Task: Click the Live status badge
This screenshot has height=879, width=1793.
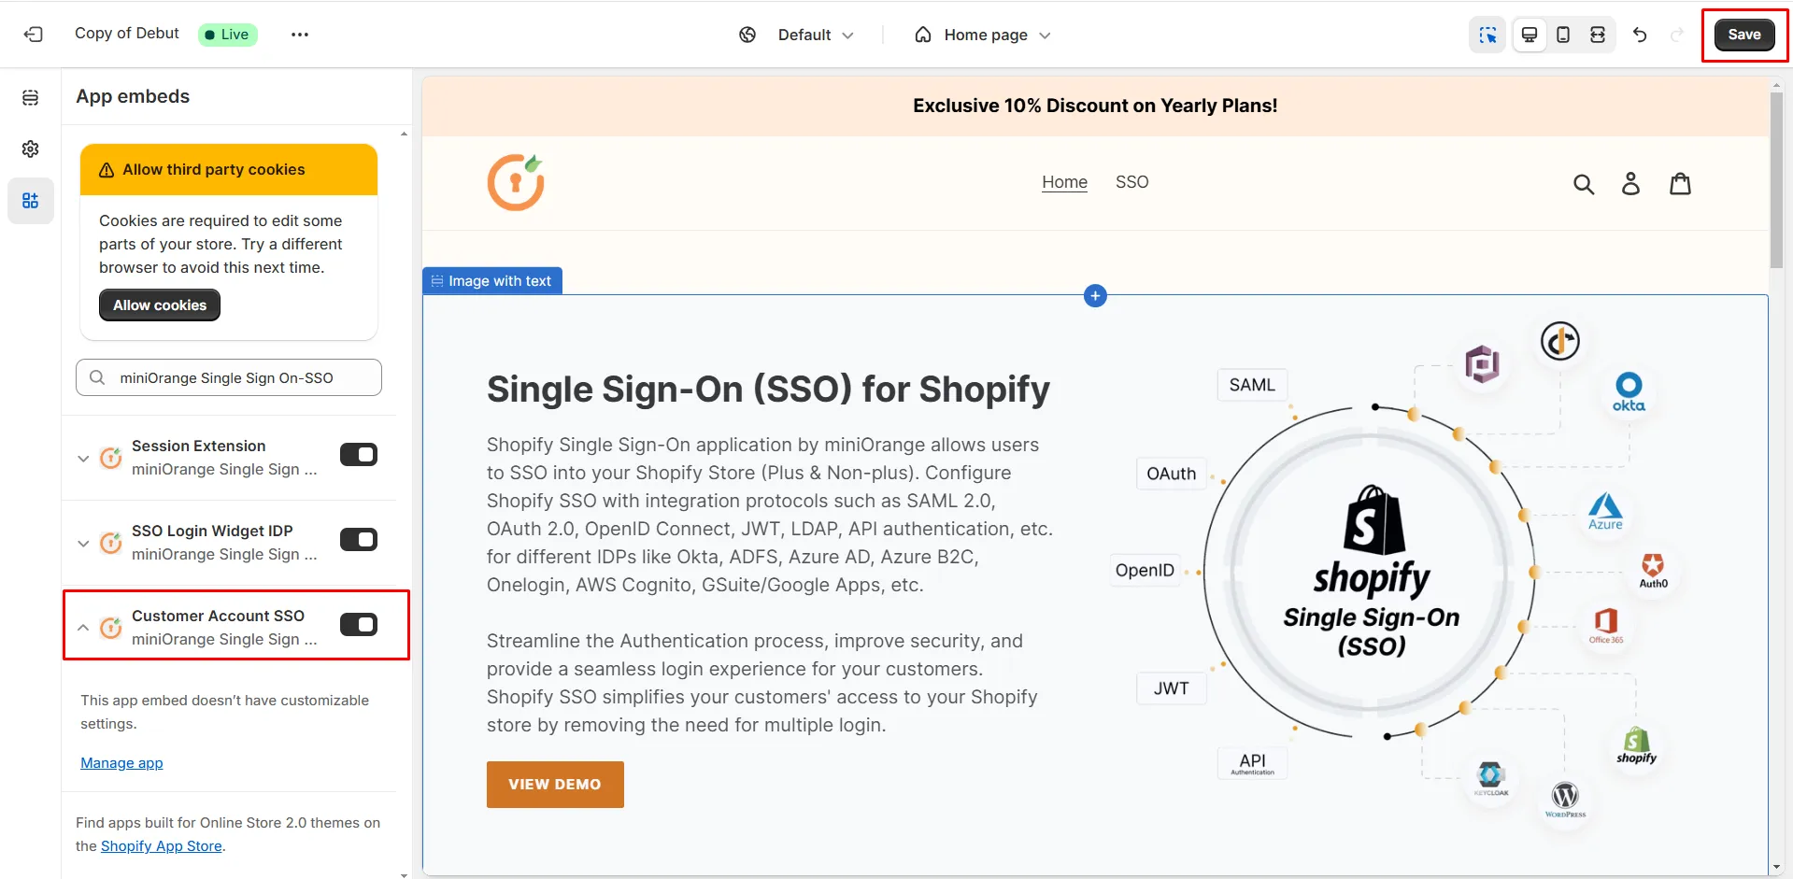Action: [228, 35]
